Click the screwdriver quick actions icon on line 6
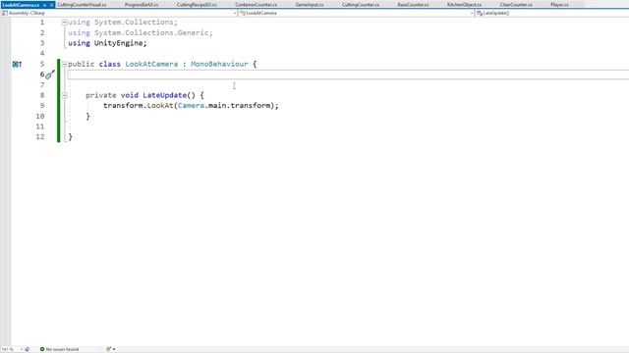This screenshot has height=353, width=629. [x=50, y=75]
